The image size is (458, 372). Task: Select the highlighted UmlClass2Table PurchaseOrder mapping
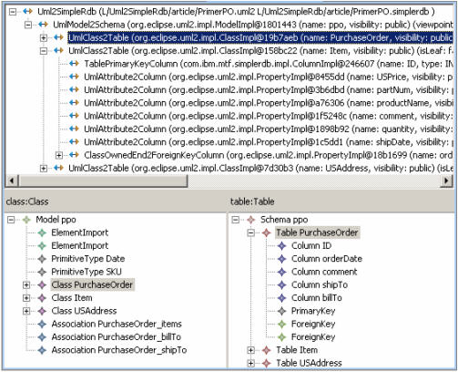pyautogui.click(x=260, y=37)
